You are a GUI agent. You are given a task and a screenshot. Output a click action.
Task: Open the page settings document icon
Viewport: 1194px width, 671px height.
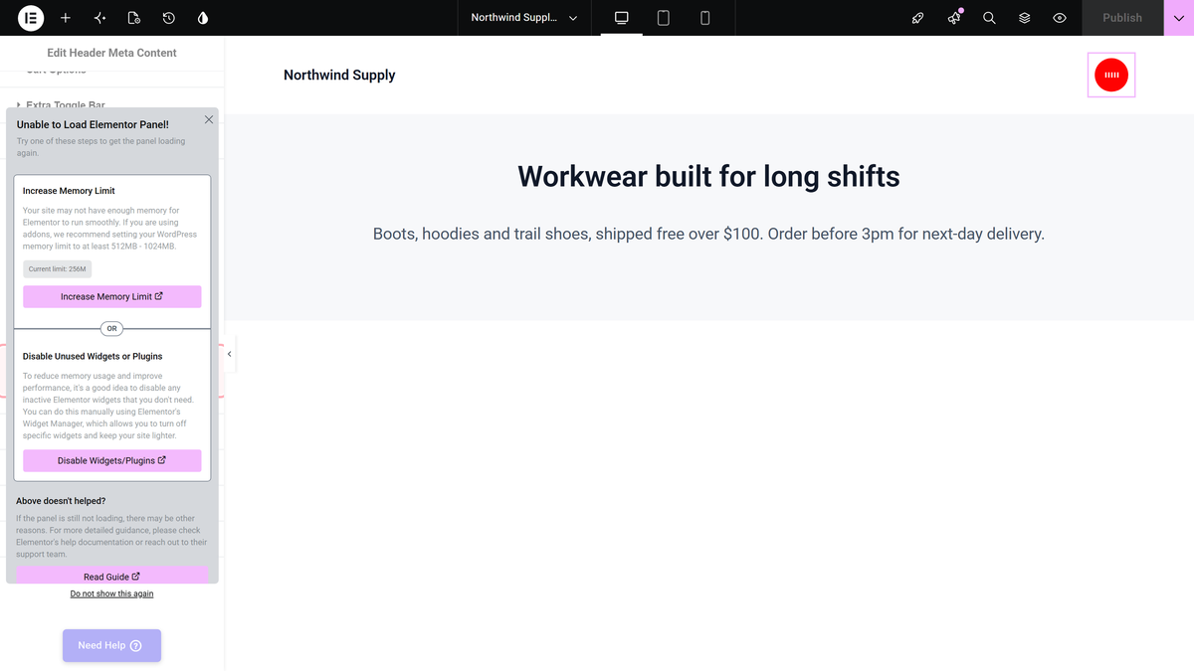tap(134, 18)
